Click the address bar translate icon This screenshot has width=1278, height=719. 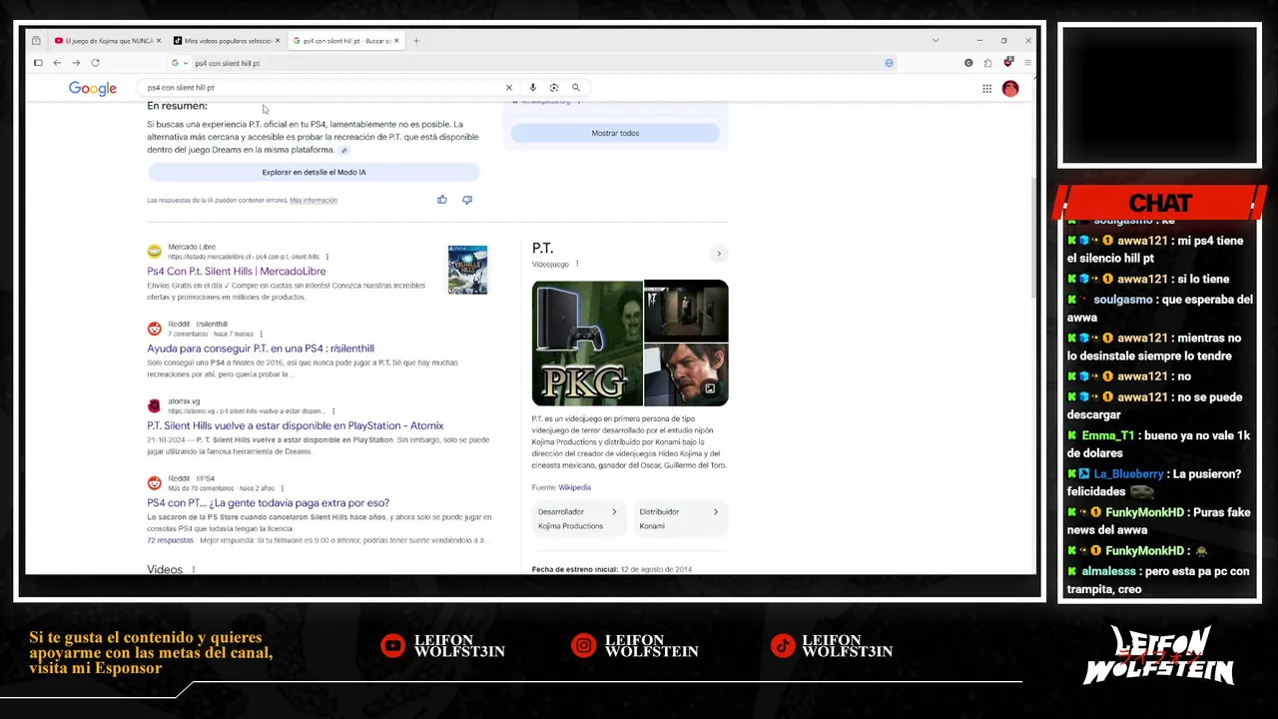point(889,63)
